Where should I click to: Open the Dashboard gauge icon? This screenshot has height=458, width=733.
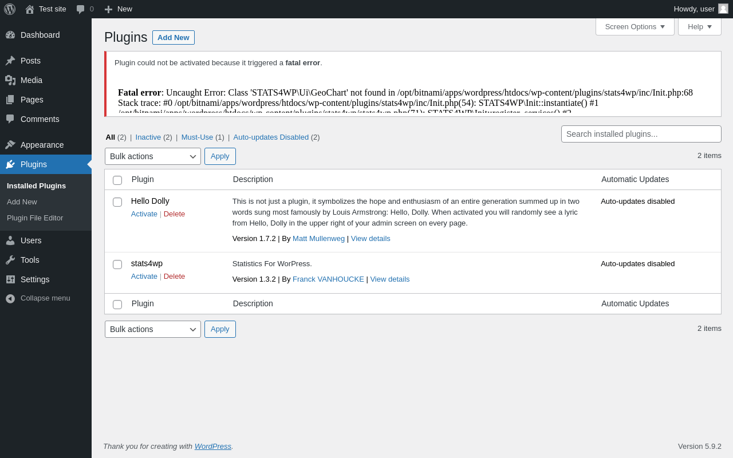pyautogui.click(x=10, y=35)
